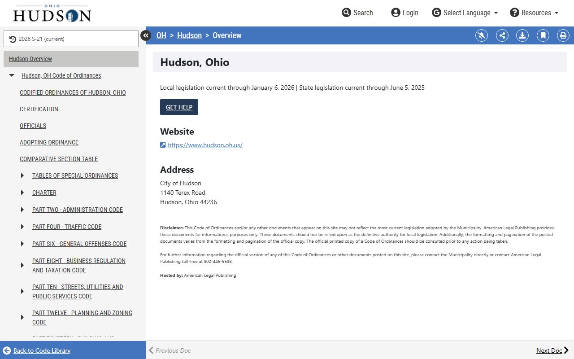Image resolution: width=574 pixels, height=359 pixels.
Task: Open Part Twelve - Planning and Zoning link
Action: (x=82, y=317)
